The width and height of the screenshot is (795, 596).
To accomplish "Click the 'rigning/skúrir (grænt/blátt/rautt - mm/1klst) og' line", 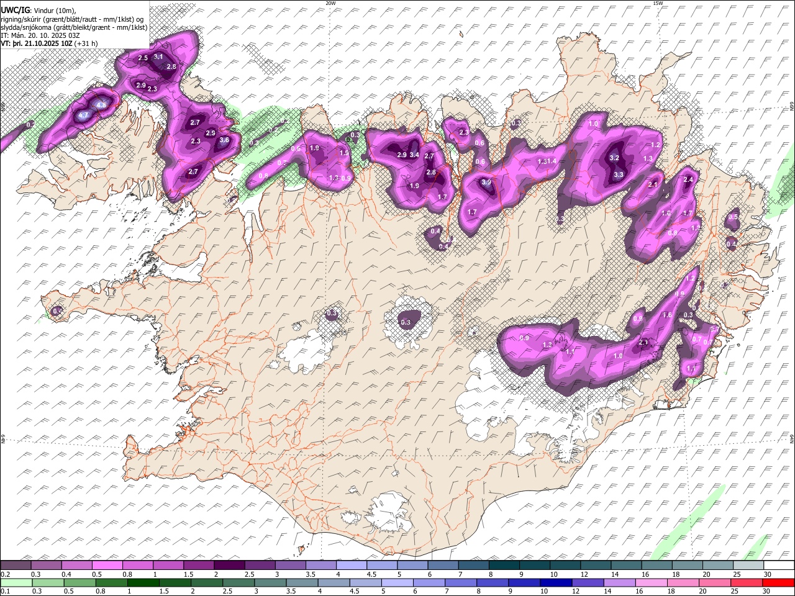I will point(73,19).
